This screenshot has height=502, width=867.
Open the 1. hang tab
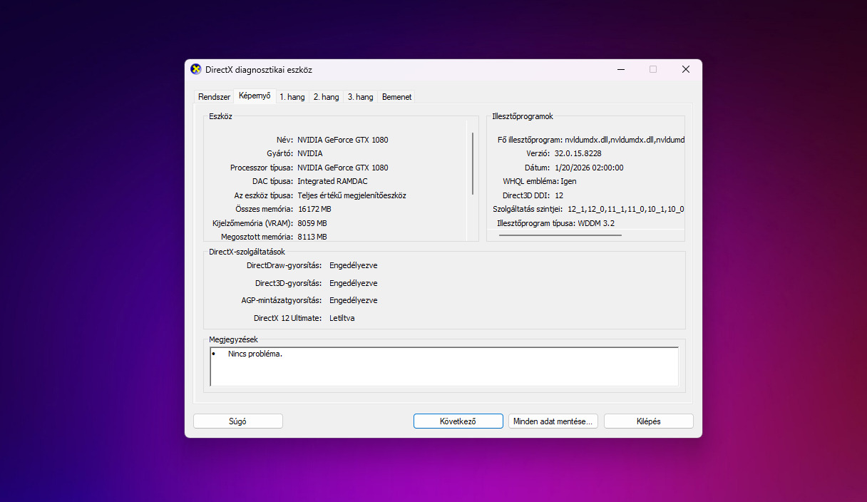[292, 97]
